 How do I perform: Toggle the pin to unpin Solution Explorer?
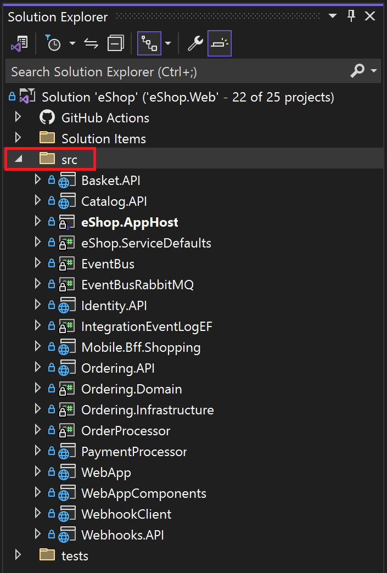click(x=351, y=16)
